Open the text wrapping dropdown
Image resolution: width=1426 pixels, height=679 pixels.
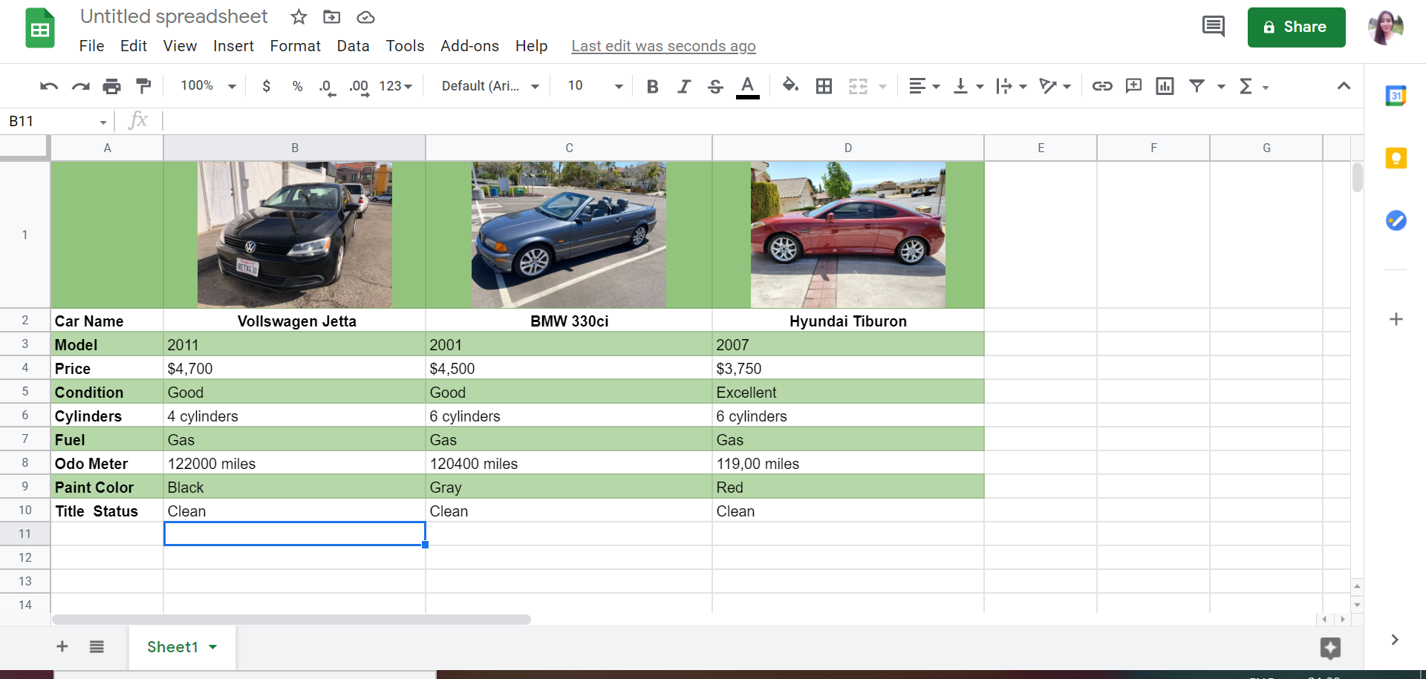coord(1012,86)
